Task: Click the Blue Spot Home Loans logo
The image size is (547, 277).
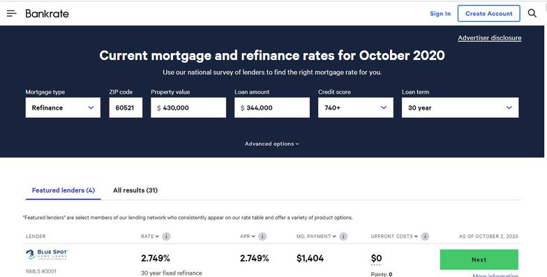Action: [x=47, y=254]
